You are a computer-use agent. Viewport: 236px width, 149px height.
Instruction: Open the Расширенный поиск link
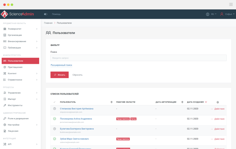tap(61, 65)
